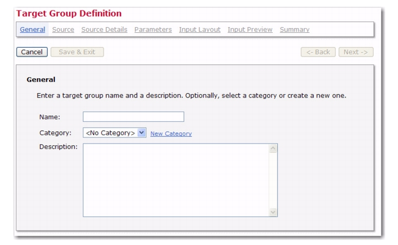Click the Save & Exit button

coord(77,52)
